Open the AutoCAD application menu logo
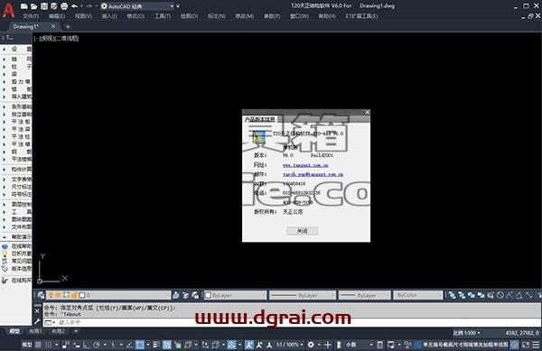The height and width of the screenshot is (351, 542). pyautogui.click(x=9, y=10)
